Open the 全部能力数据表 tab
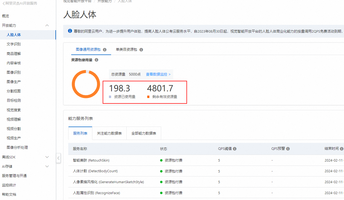The width and height of the screenshot is (344, 200). [x=144, y=133]
